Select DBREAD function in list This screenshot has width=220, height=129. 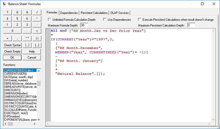pos(20,84)
